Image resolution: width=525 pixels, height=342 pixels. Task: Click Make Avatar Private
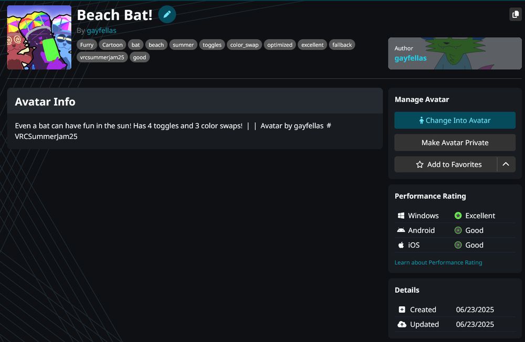pos(455,143)
